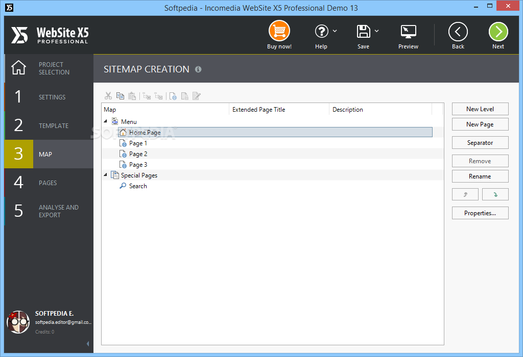
Task: Select Home Page in the sitemap tree
Action: 275,132
